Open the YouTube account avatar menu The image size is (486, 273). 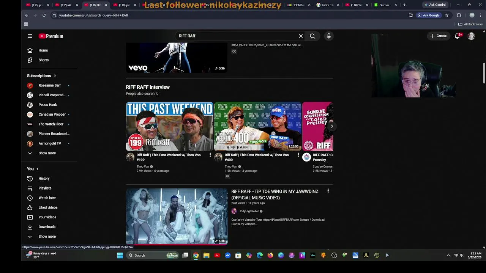click(x=471, y=36)
